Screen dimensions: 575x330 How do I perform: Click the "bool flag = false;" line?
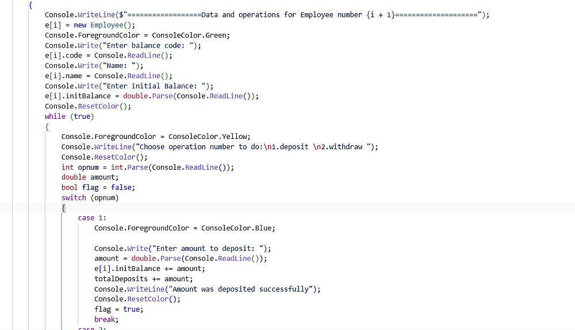pyautogui.click(x=98, y=188)
